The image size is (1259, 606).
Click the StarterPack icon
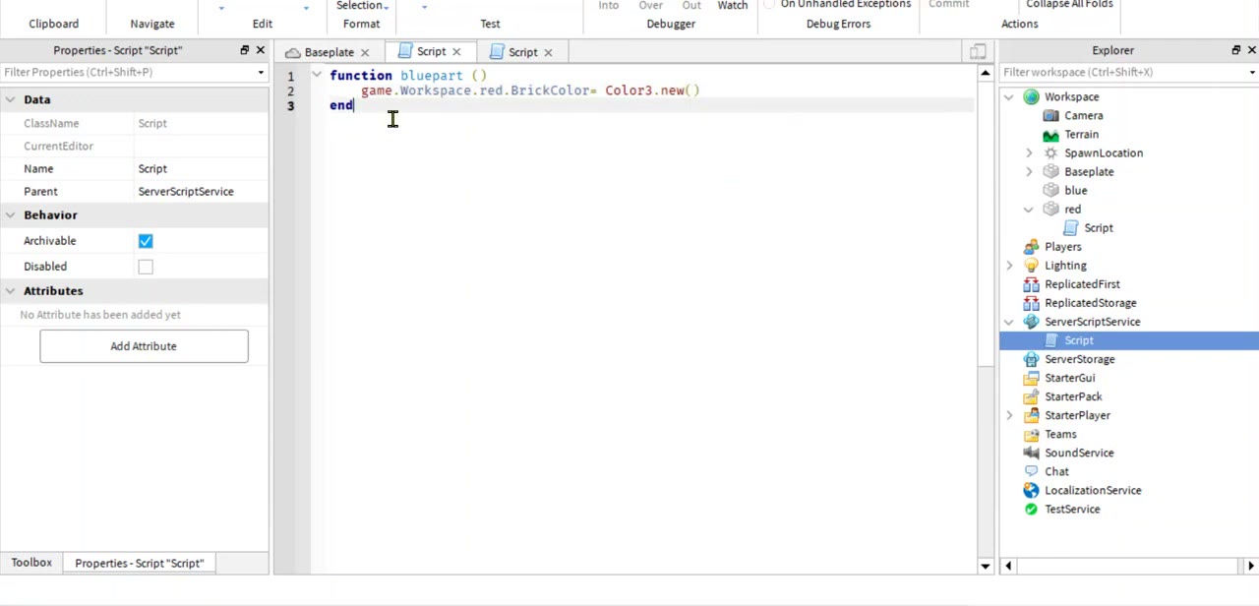click(1031, 396)
